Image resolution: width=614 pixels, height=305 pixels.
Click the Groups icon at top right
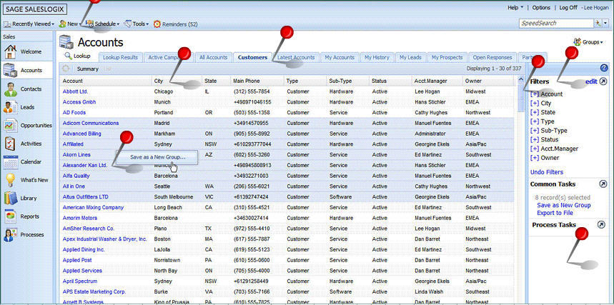tap(578, 41)
